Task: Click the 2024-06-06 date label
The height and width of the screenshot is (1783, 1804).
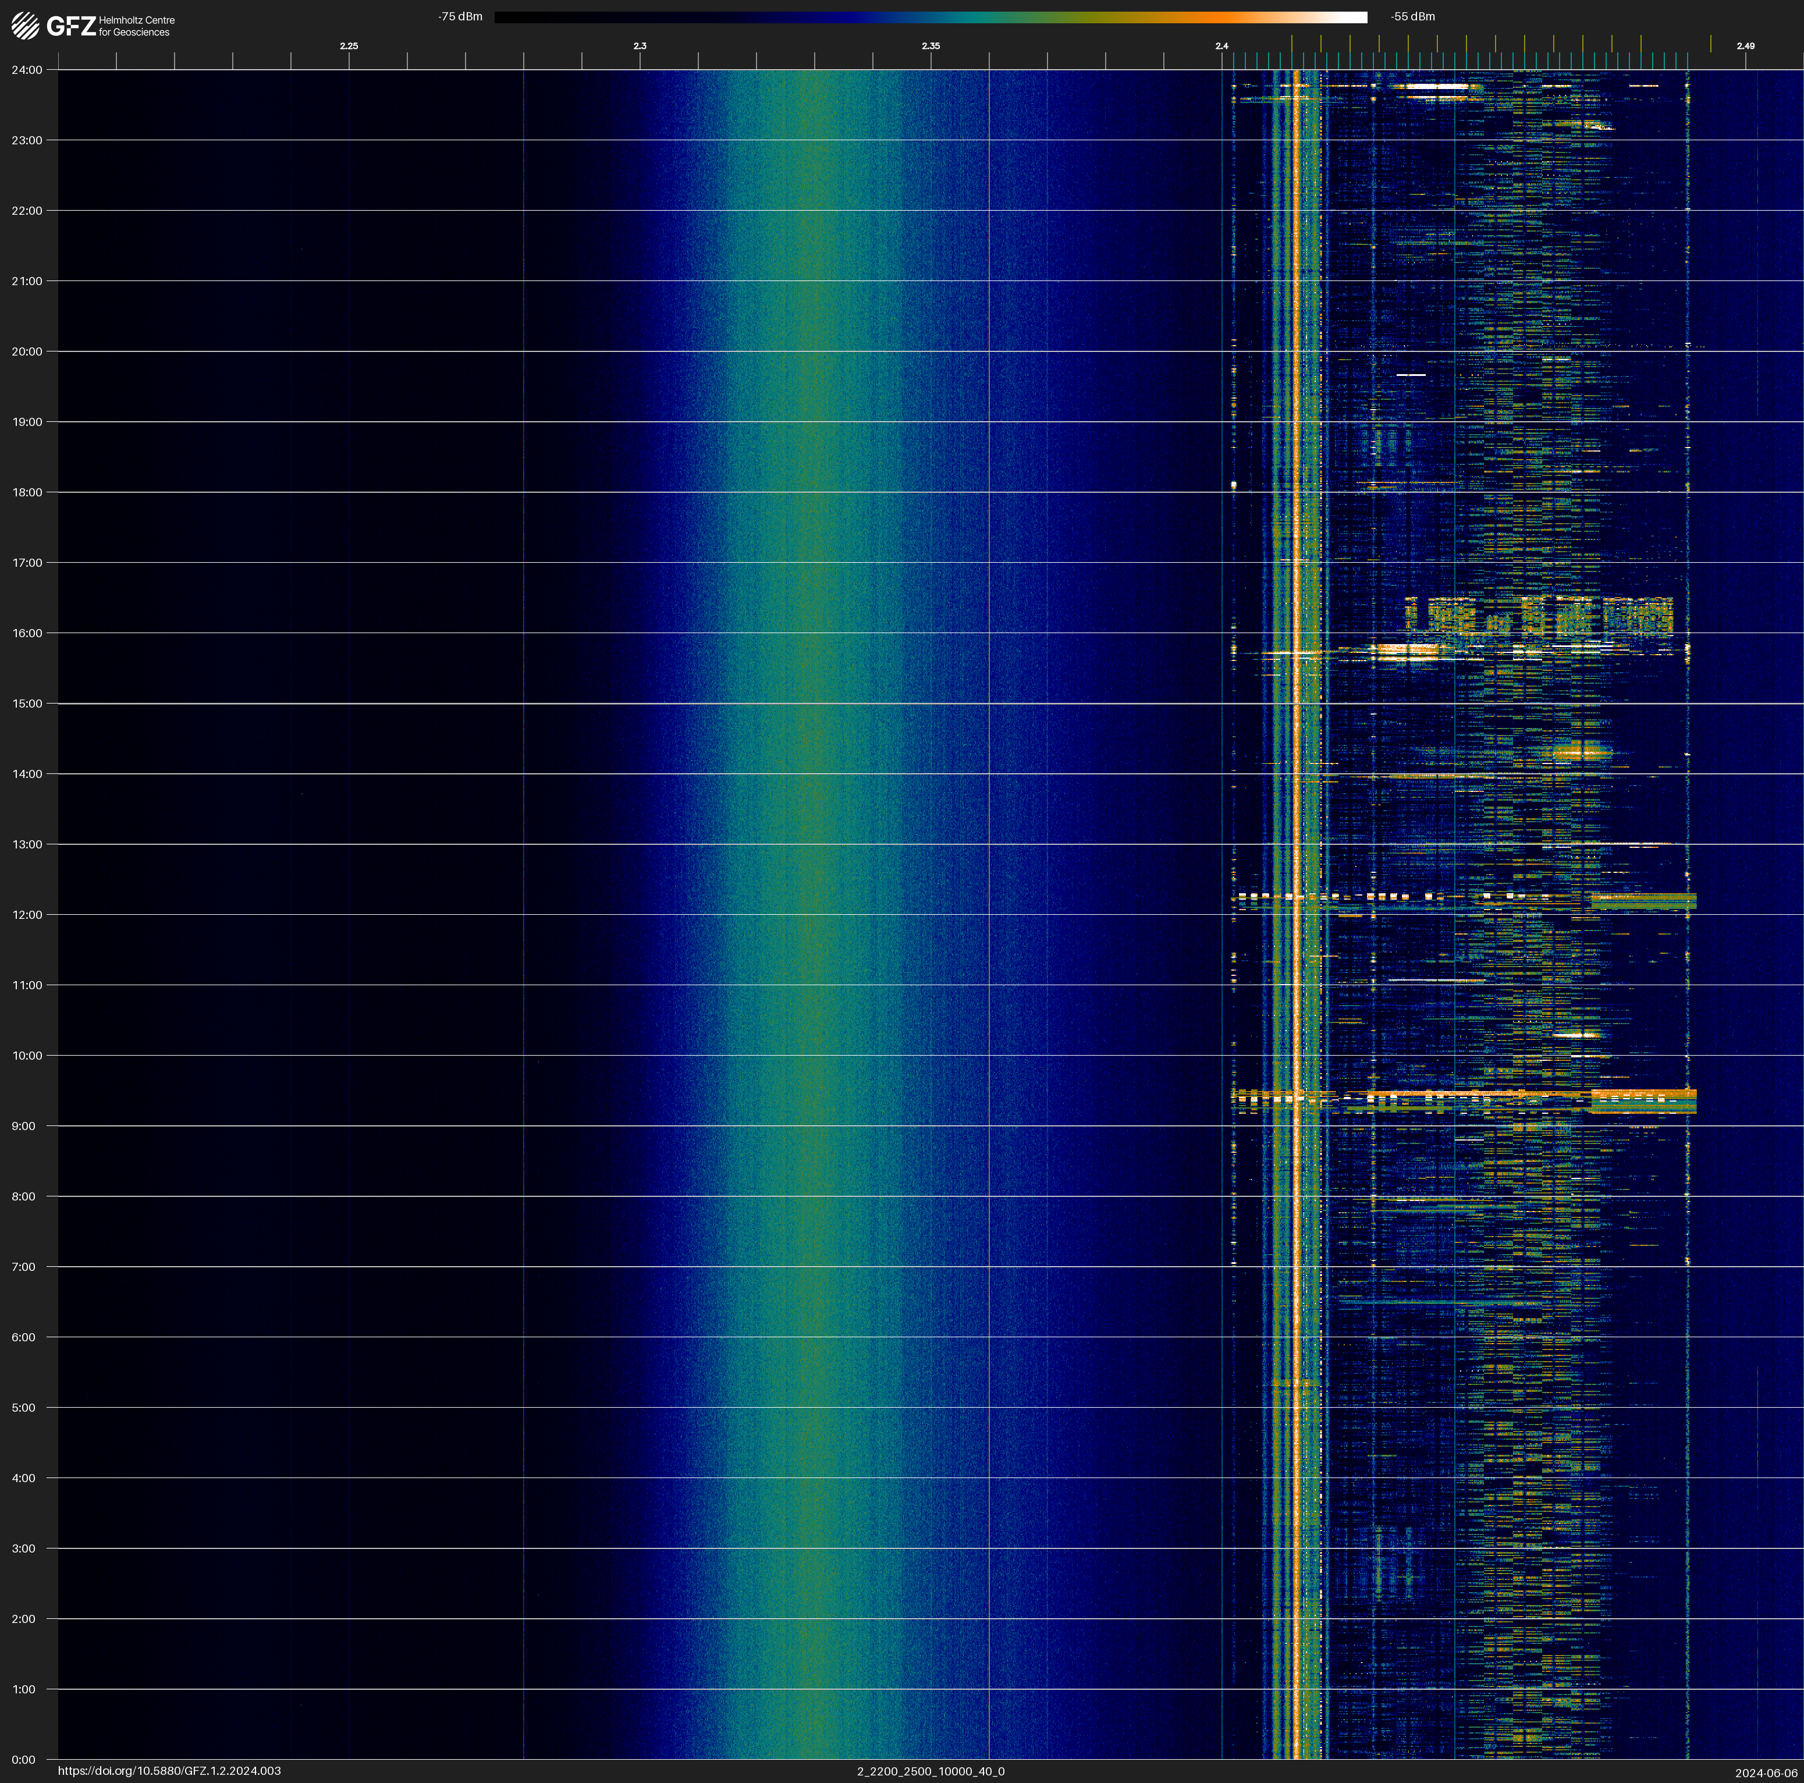Action: (1766, 1772)
